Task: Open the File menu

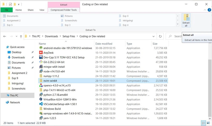Action: pos(6,10)
